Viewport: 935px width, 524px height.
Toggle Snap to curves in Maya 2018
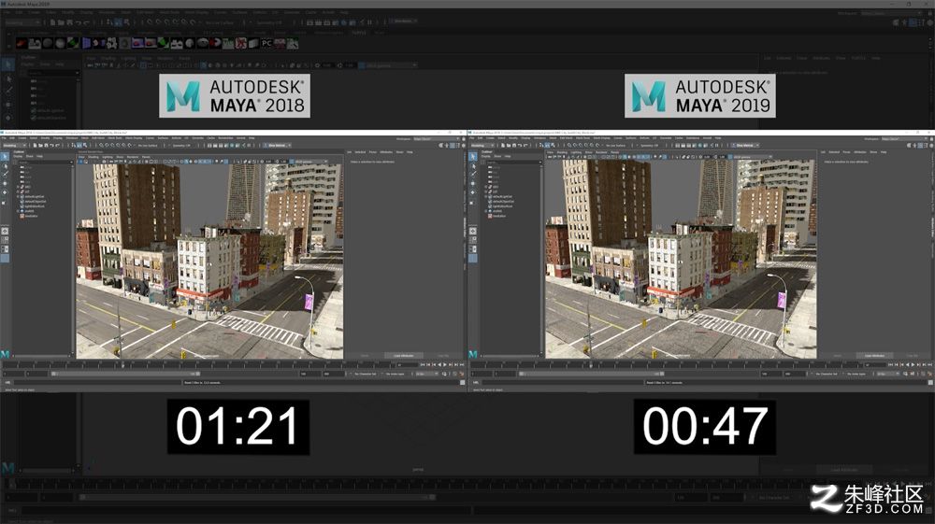pyautogui.click(x=107, y=146)
